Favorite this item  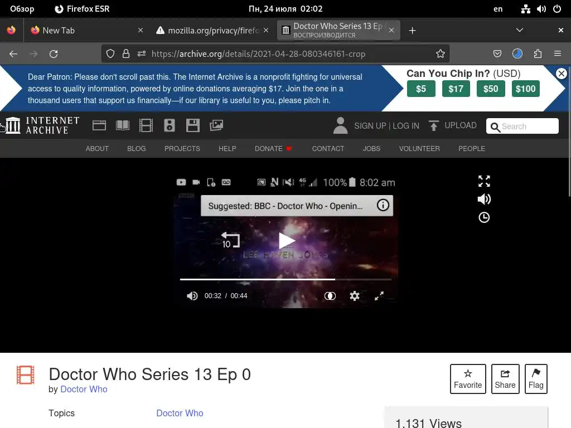click(468, 379)
